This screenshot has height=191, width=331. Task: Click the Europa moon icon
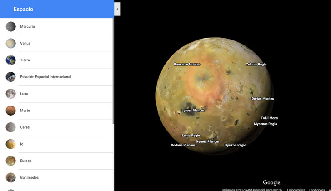[x=10, y=161]
